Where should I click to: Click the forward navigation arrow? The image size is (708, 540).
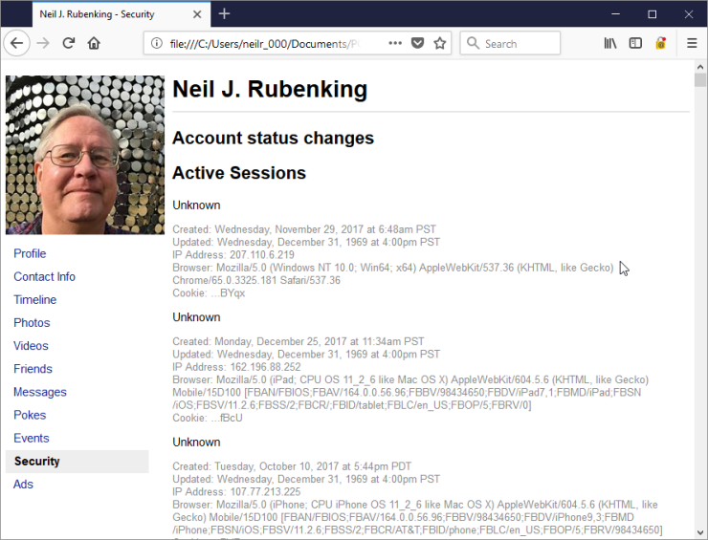tap(43, 43)
